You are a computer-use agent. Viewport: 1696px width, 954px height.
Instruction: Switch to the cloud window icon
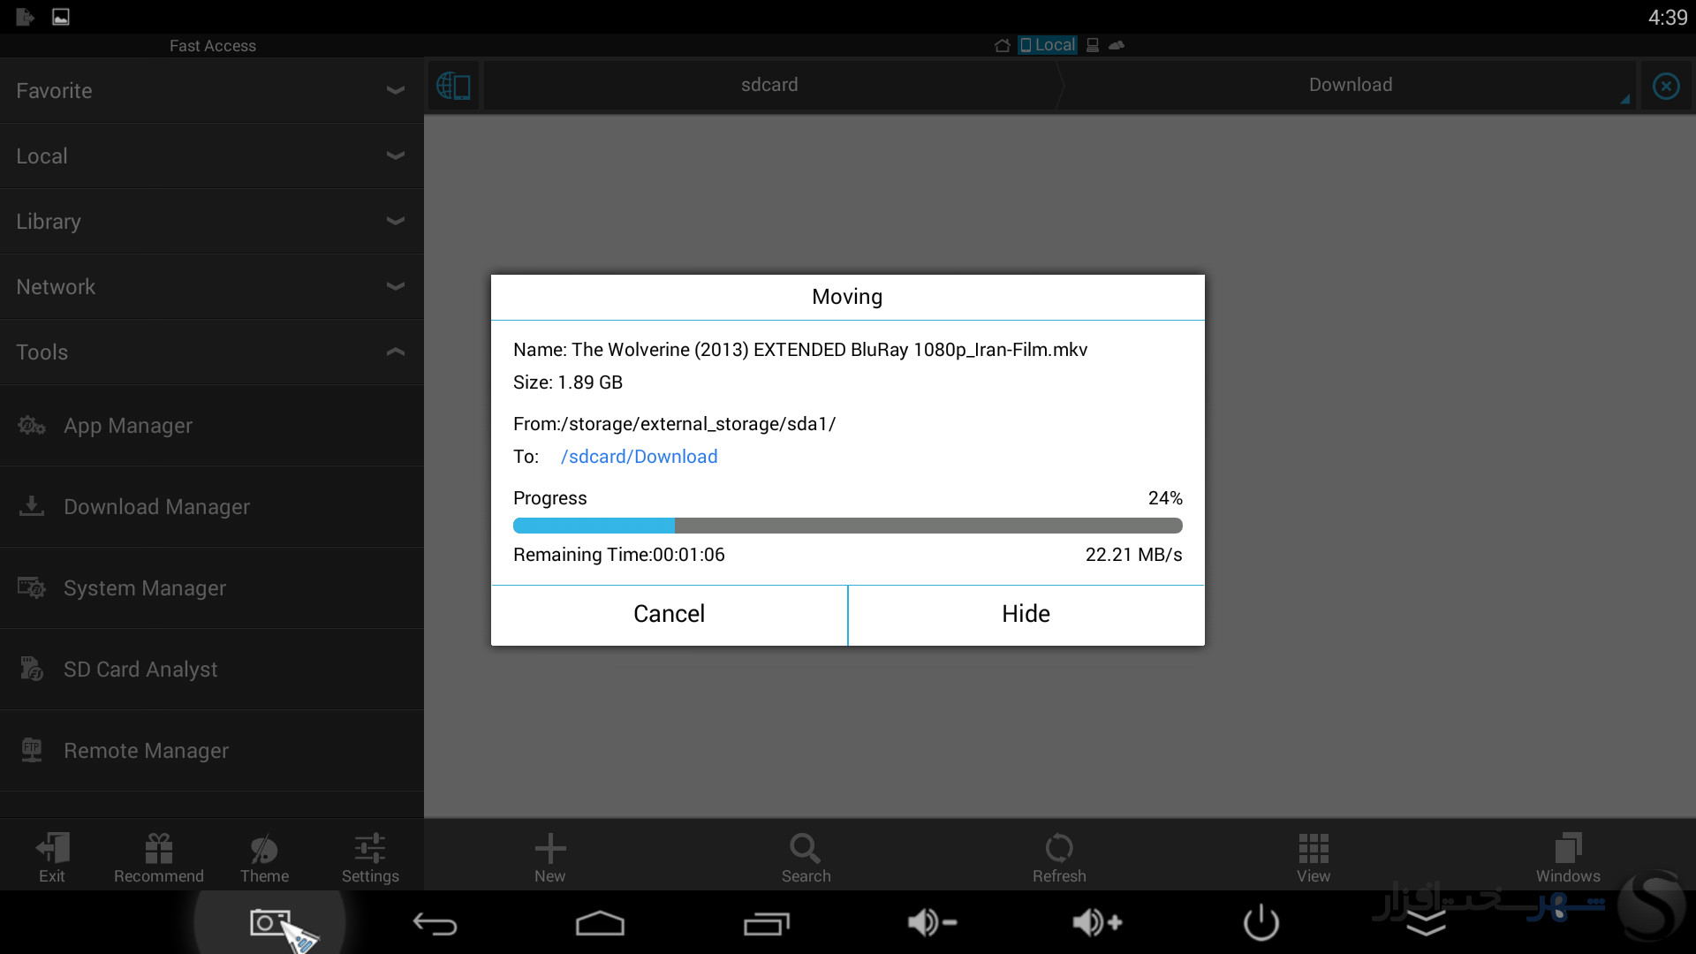tap(1117, 45)
